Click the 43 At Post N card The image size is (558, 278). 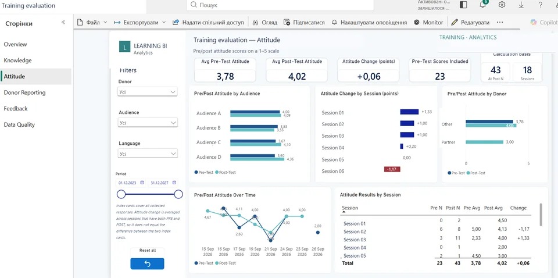[x=496, y=72]
